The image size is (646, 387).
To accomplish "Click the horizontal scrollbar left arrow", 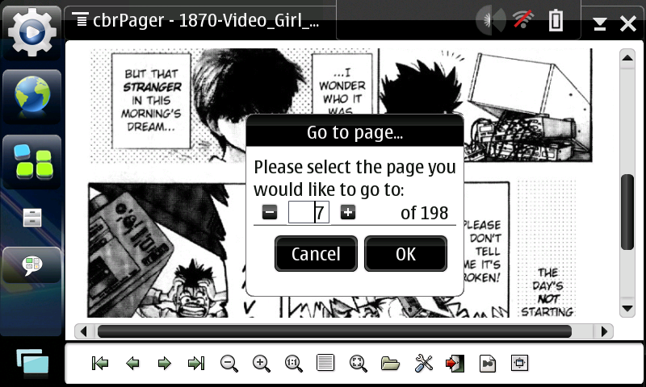I will 84,331.
